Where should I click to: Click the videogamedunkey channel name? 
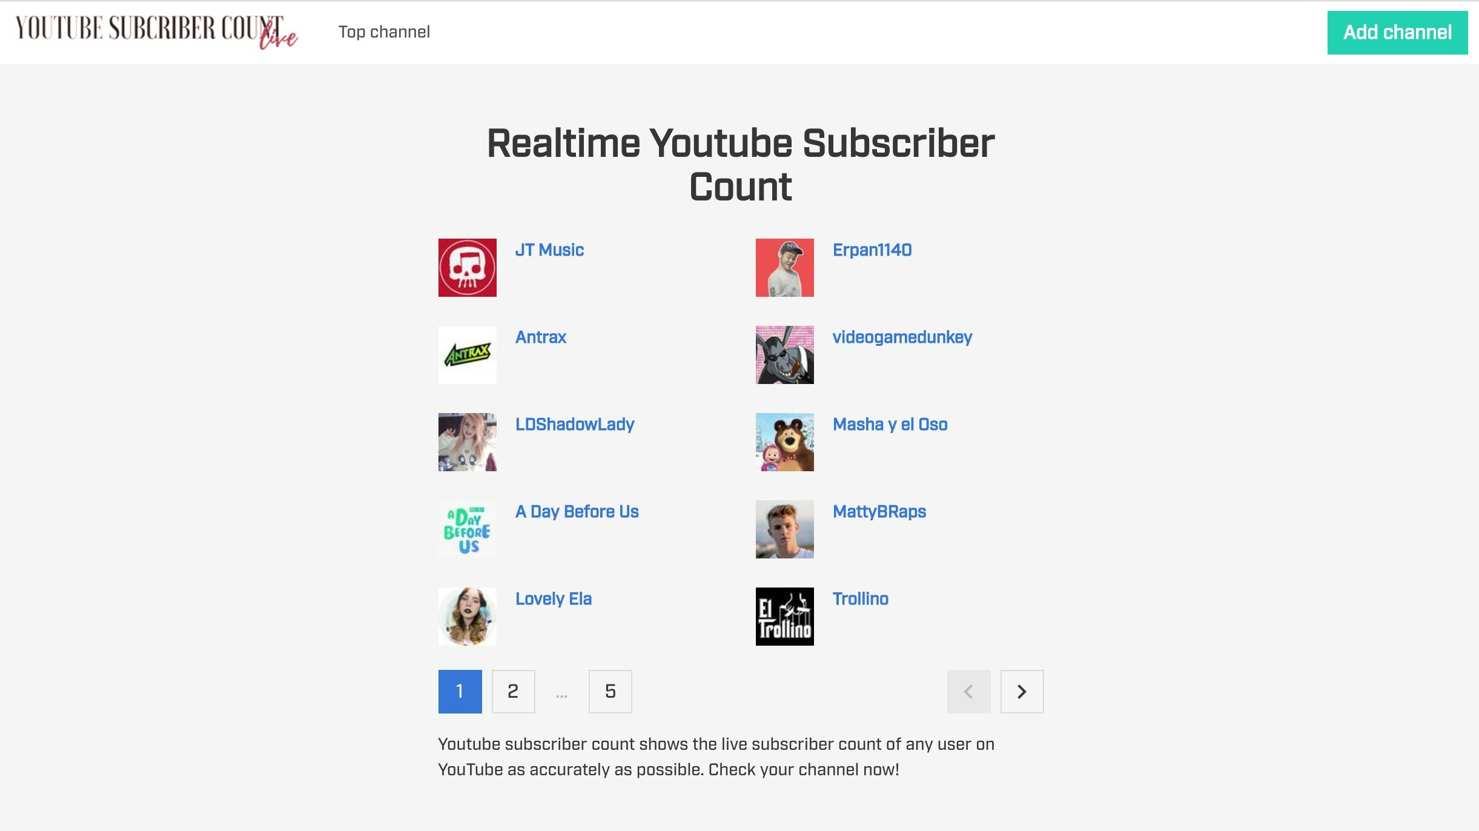(x=902, y=337)
